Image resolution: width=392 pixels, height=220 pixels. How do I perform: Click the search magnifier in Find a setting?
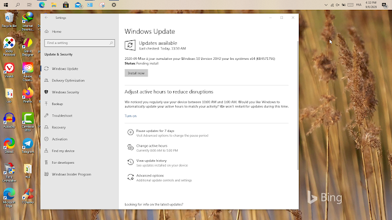111,43
